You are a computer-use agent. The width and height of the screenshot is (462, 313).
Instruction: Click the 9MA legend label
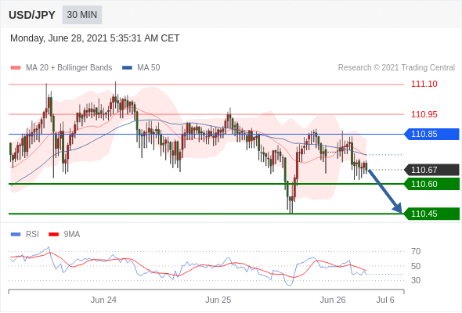72,235
